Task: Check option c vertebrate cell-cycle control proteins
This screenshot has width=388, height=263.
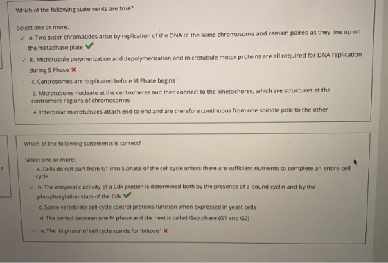Action: point(33,207)
